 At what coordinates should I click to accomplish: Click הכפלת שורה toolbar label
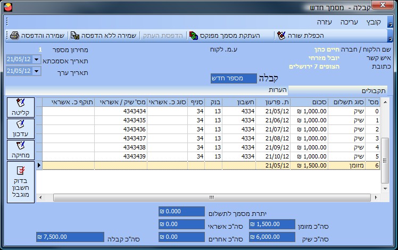[305, 36]
